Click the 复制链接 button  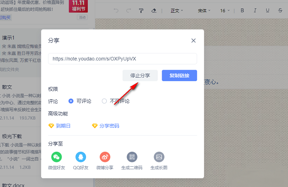pyautogui.click(x=179, y=75)
